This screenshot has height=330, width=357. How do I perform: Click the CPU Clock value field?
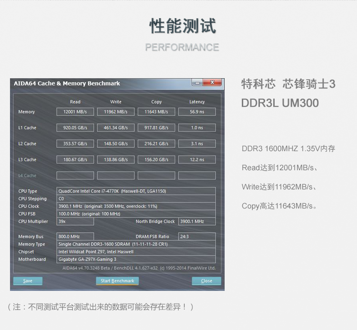[x=136, y=206]
